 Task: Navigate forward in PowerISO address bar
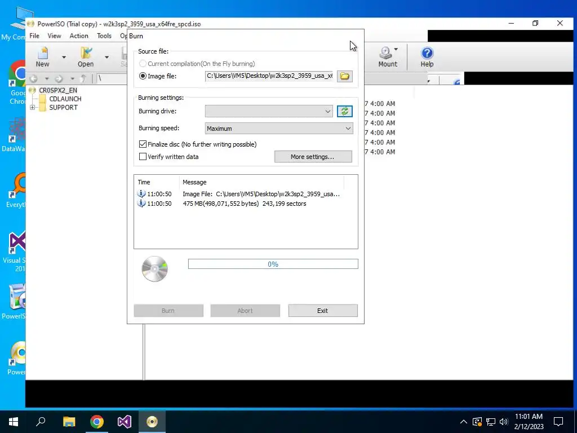[x=59, y=78]
